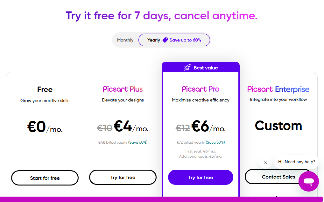Start the Free plan
The height and width of the screenshot is (202, 324).
pos(45,178)
